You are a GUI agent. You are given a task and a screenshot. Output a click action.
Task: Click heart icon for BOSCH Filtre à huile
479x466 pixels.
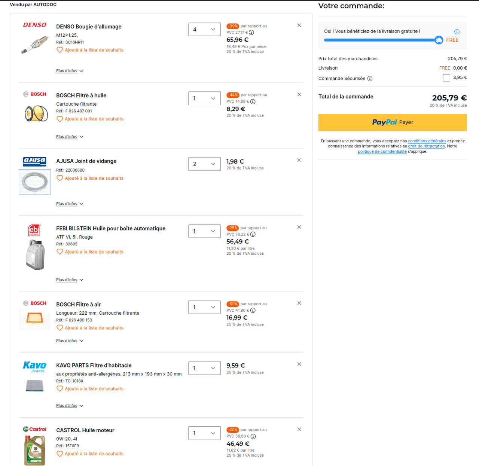(x=60, y=119)
